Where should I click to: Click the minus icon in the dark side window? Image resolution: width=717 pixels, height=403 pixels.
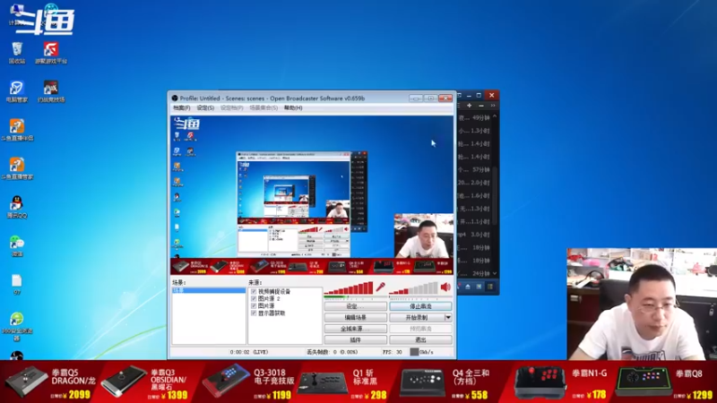click(481, 106)
